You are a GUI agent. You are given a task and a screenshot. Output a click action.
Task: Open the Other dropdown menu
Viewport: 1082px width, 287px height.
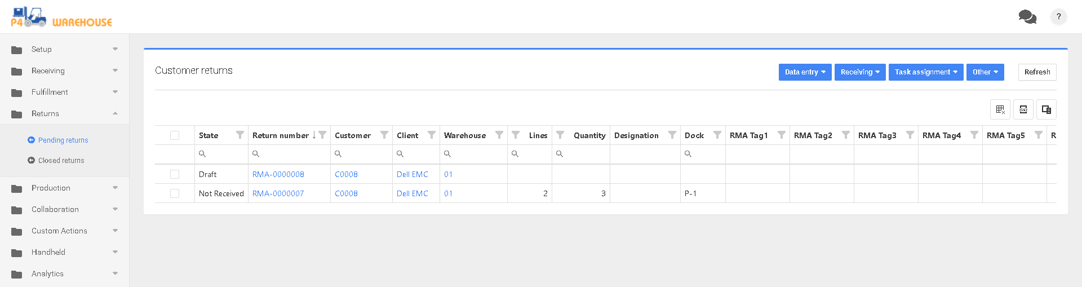pos(985,72)
